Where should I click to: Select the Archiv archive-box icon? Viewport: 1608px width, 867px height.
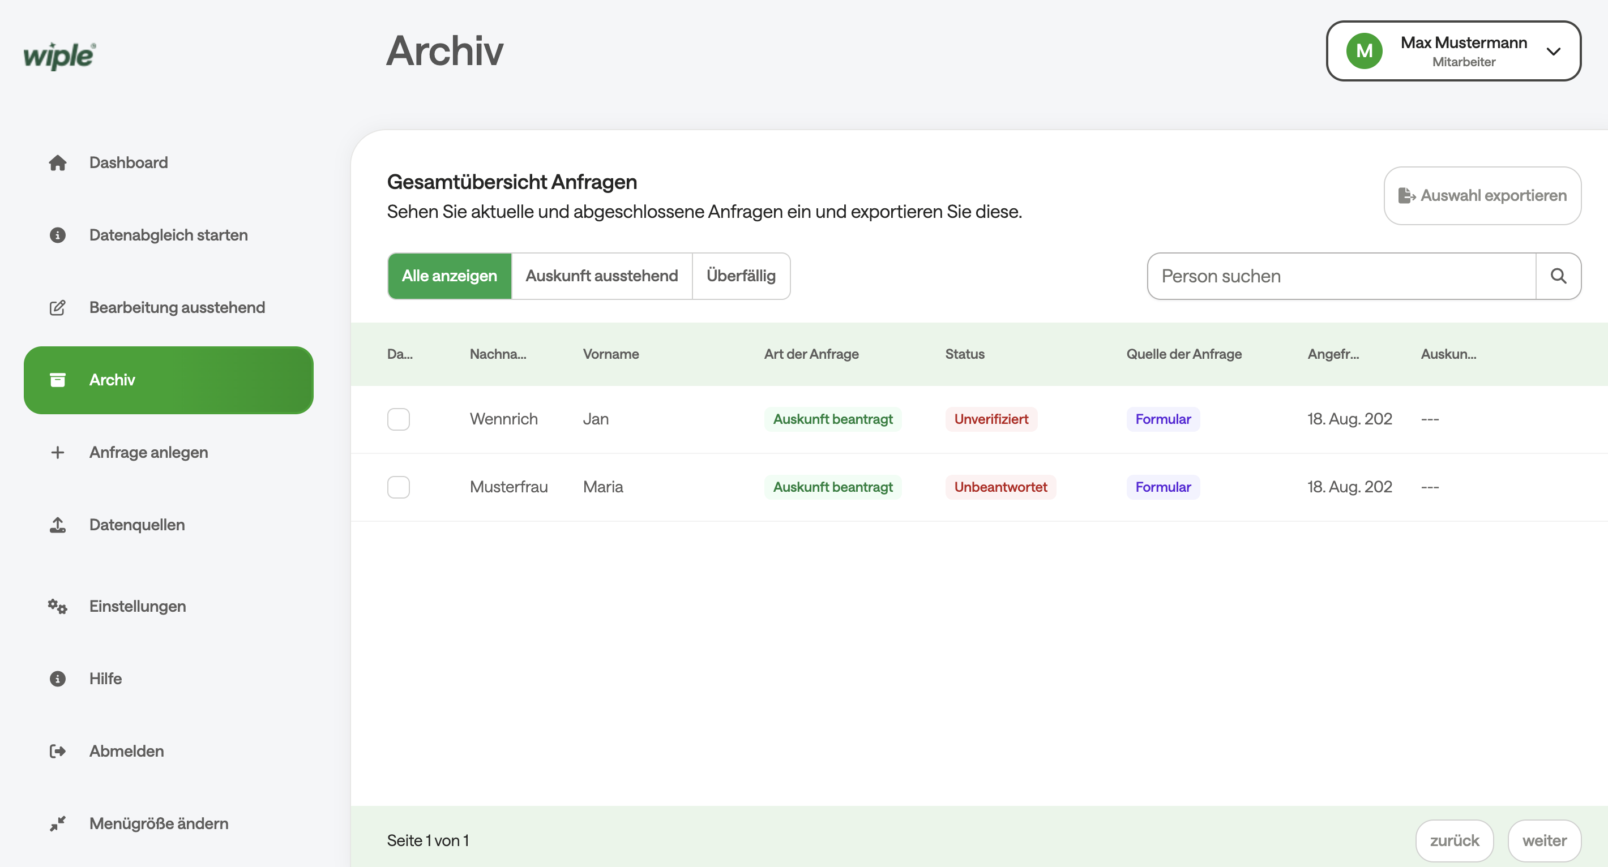pyautogui.click(x=57, y=380)
